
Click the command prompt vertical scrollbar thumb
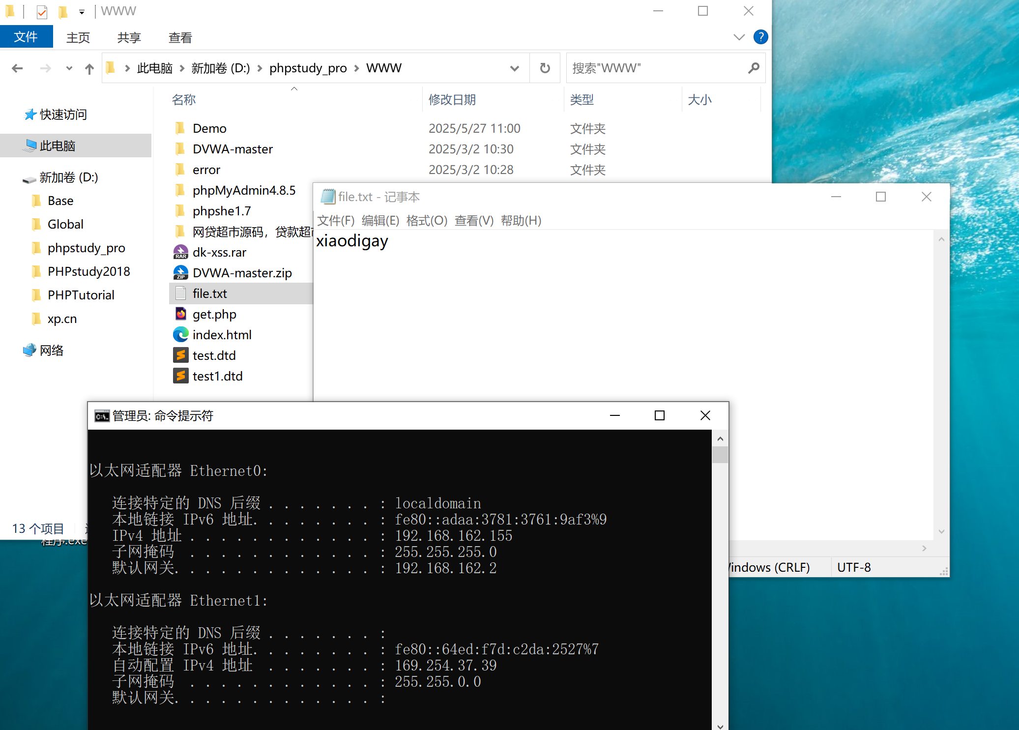point(720,455)
